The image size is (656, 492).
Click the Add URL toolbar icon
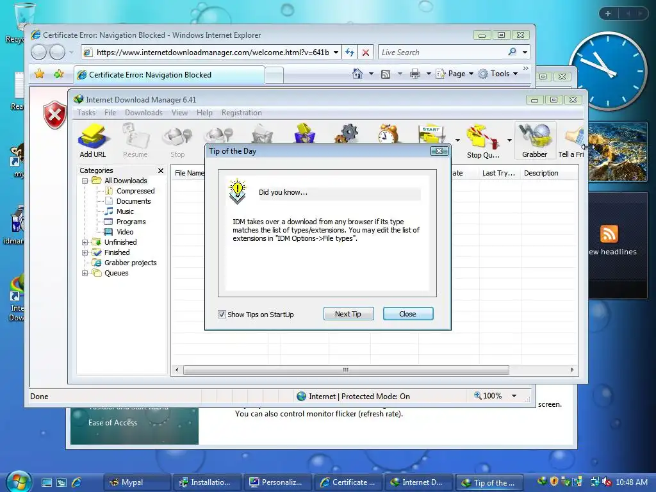94,140
